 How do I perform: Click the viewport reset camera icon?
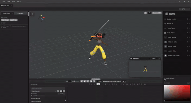(x=32, y=14)
